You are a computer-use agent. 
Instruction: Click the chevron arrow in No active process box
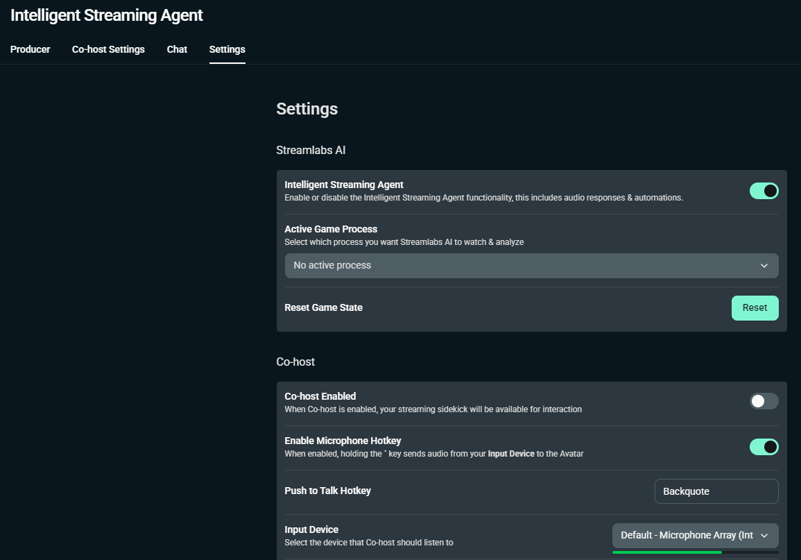[764, 266]
